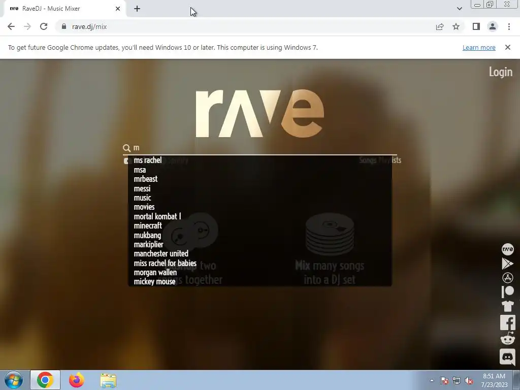Switch to Chrome in the taskbar
Image resolution: width=520 pixels, height=390 pixels.
coord(45,380)
